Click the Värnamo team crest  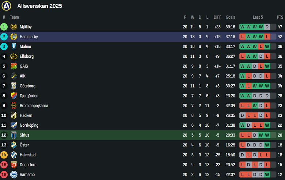pos(14,175)
